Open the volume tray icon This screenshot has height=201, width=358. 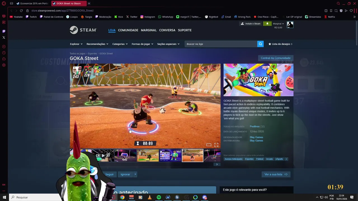click(x=326, y=197)
